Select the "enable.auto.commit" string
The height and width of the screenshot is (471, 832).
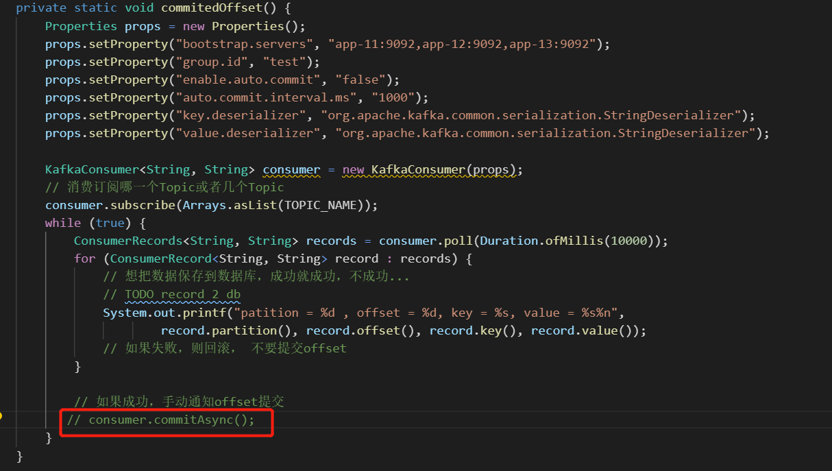tap(249, 80)
